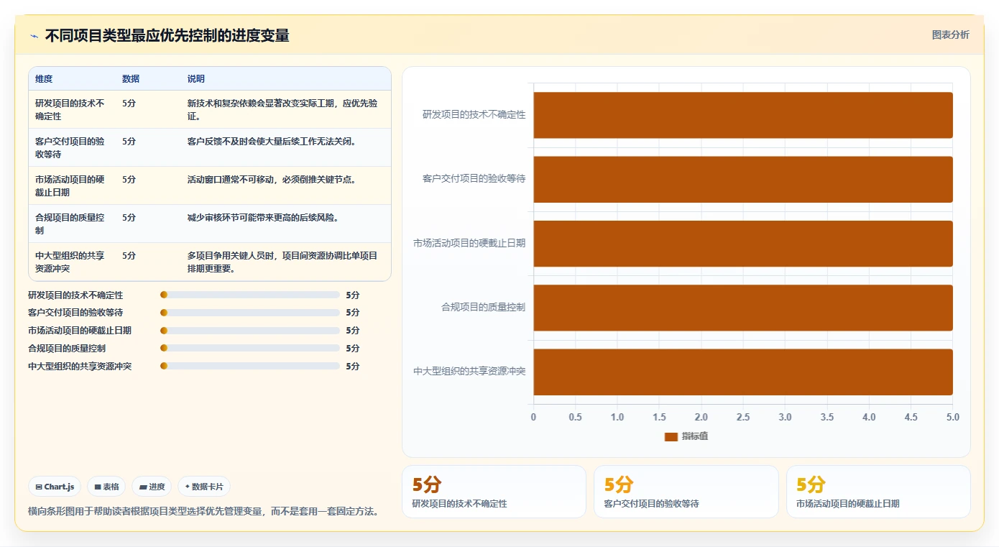Click the footer note starting 横向条形图用于

point(203,512)
